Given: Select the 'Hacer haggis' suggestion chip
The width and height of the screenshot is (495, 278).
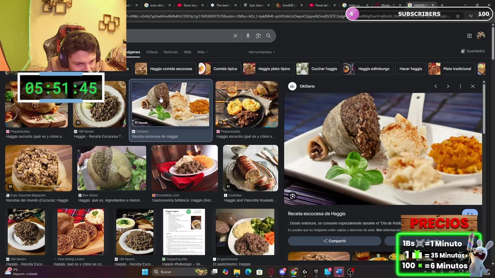Looking at the screenshot, I should click(x=411, y=69).
